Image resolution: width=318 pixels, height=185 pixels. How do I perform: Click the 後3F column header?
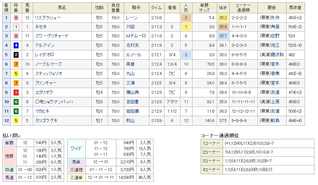(x=223, y=8)
